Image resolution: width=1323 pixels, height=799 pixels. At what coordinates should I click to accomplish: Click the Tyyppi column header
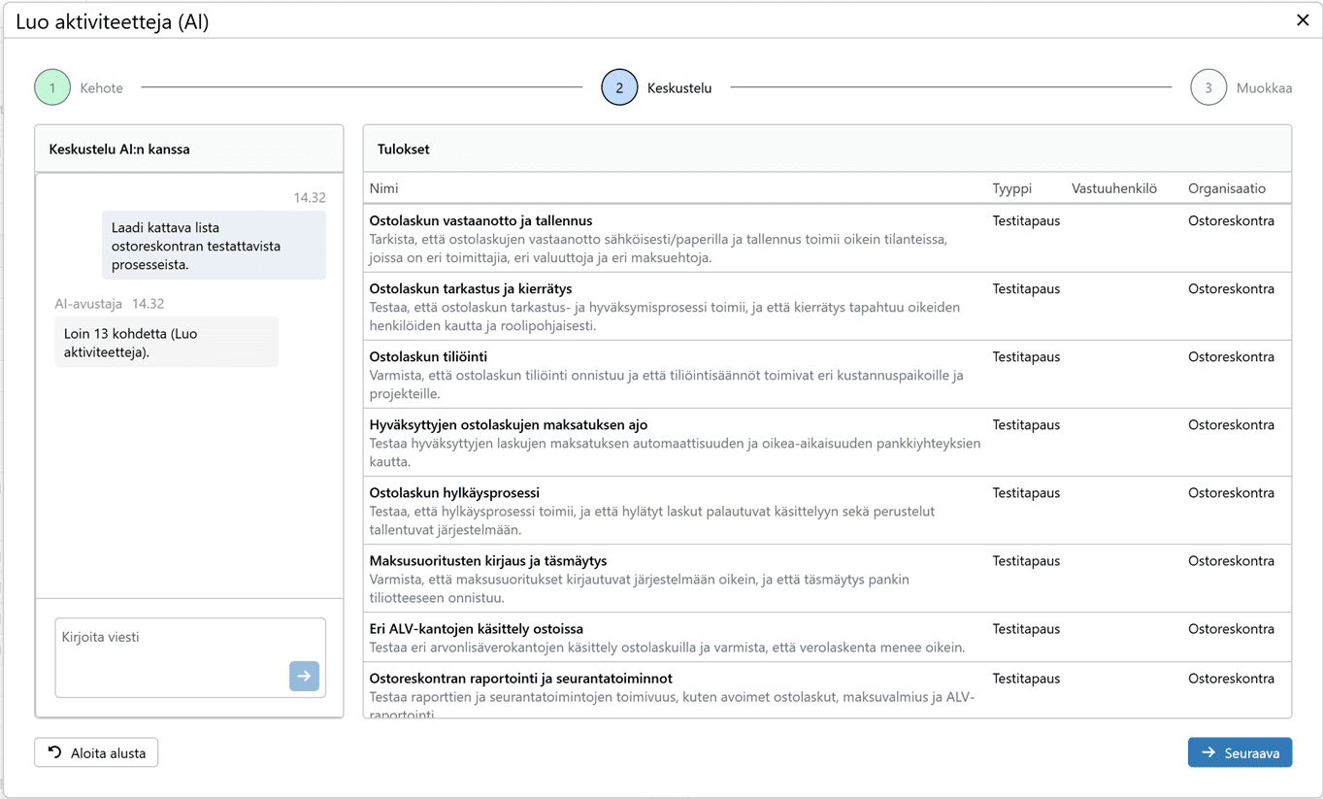pyautogui.click(x=1011, y=188)
